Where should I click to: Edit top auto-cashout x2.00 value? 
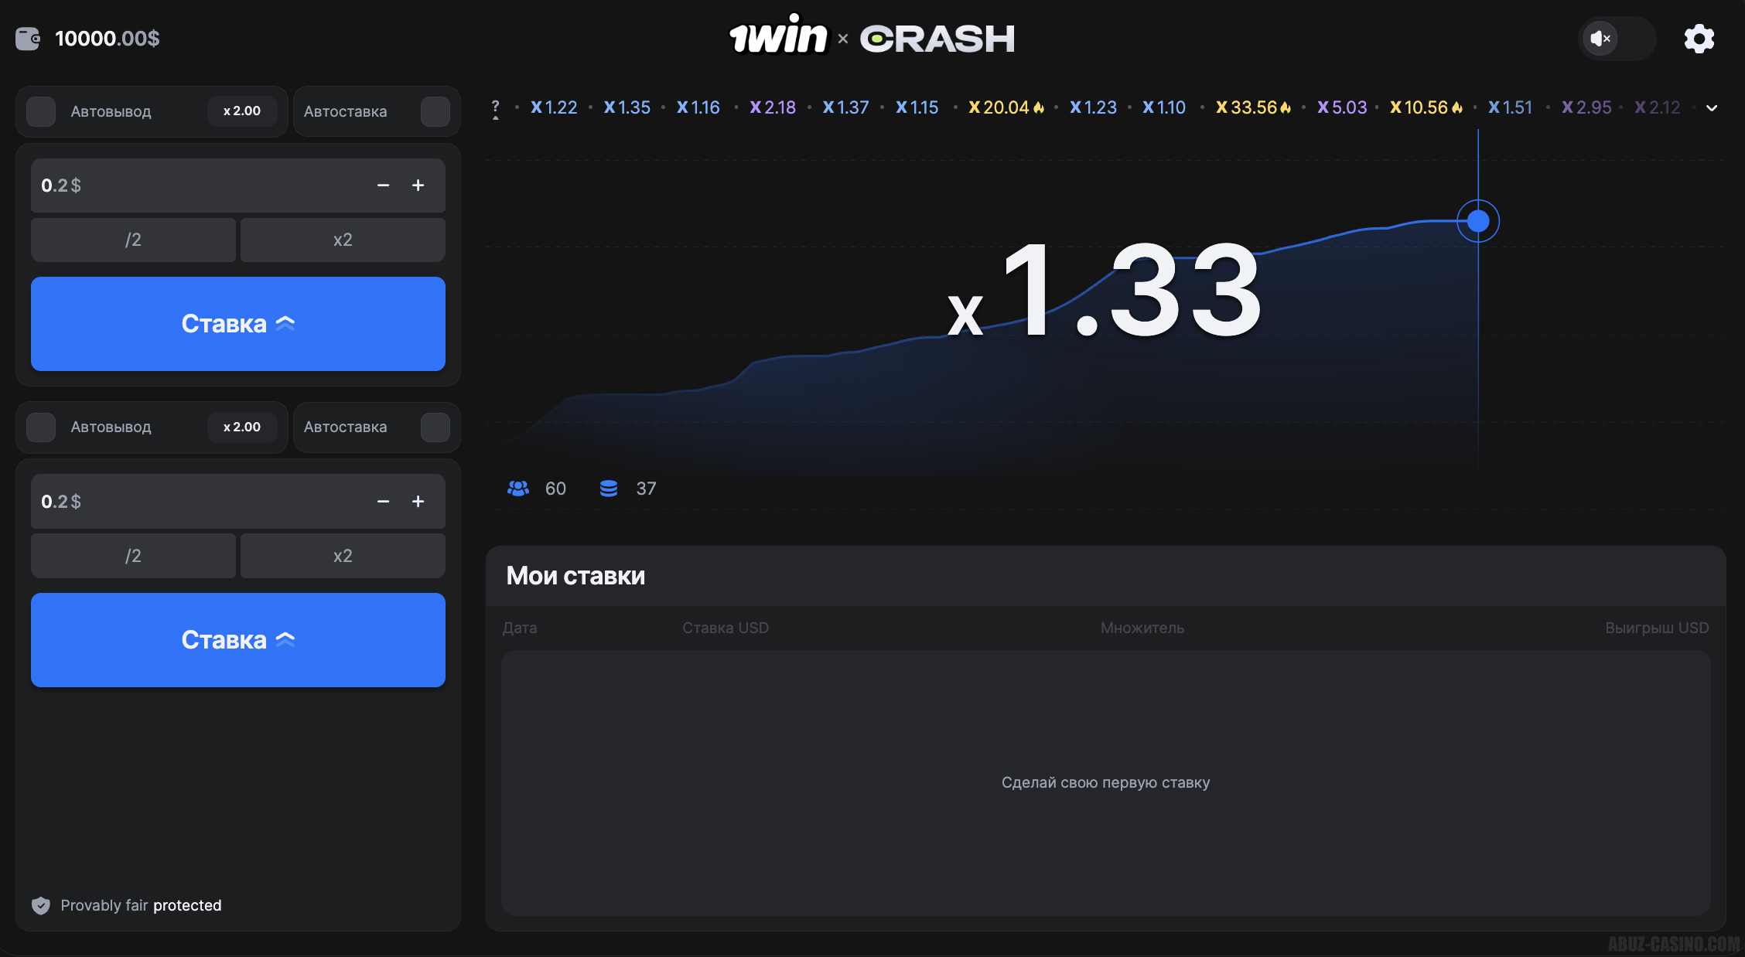242,111
